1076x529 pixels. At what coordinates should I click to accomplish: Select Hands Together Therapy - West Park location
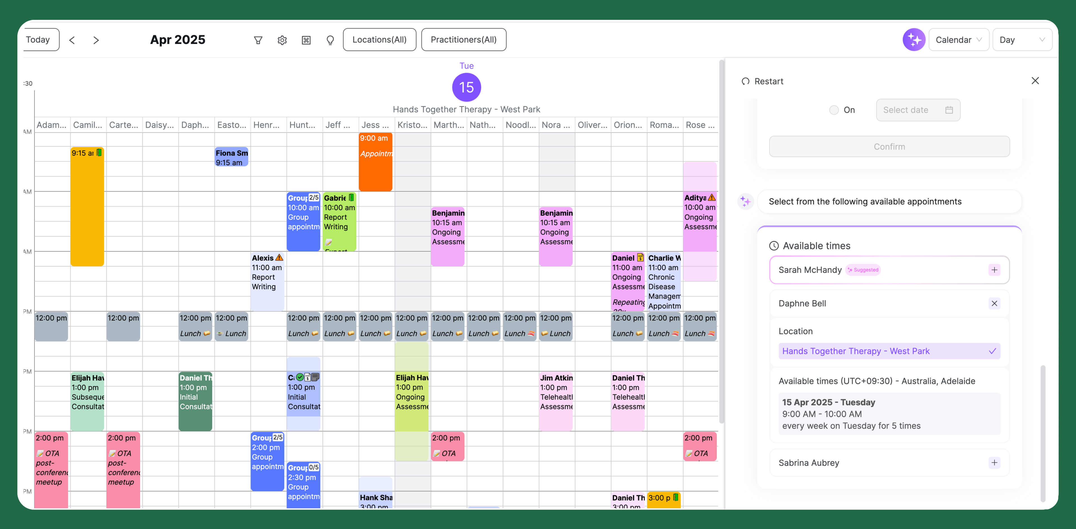tap(889, 351)
